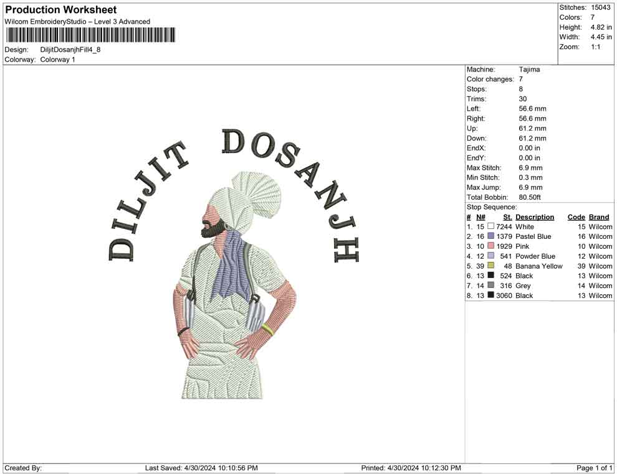
Task: Click the Pink thread color swatch
Action: click(490, 246)
